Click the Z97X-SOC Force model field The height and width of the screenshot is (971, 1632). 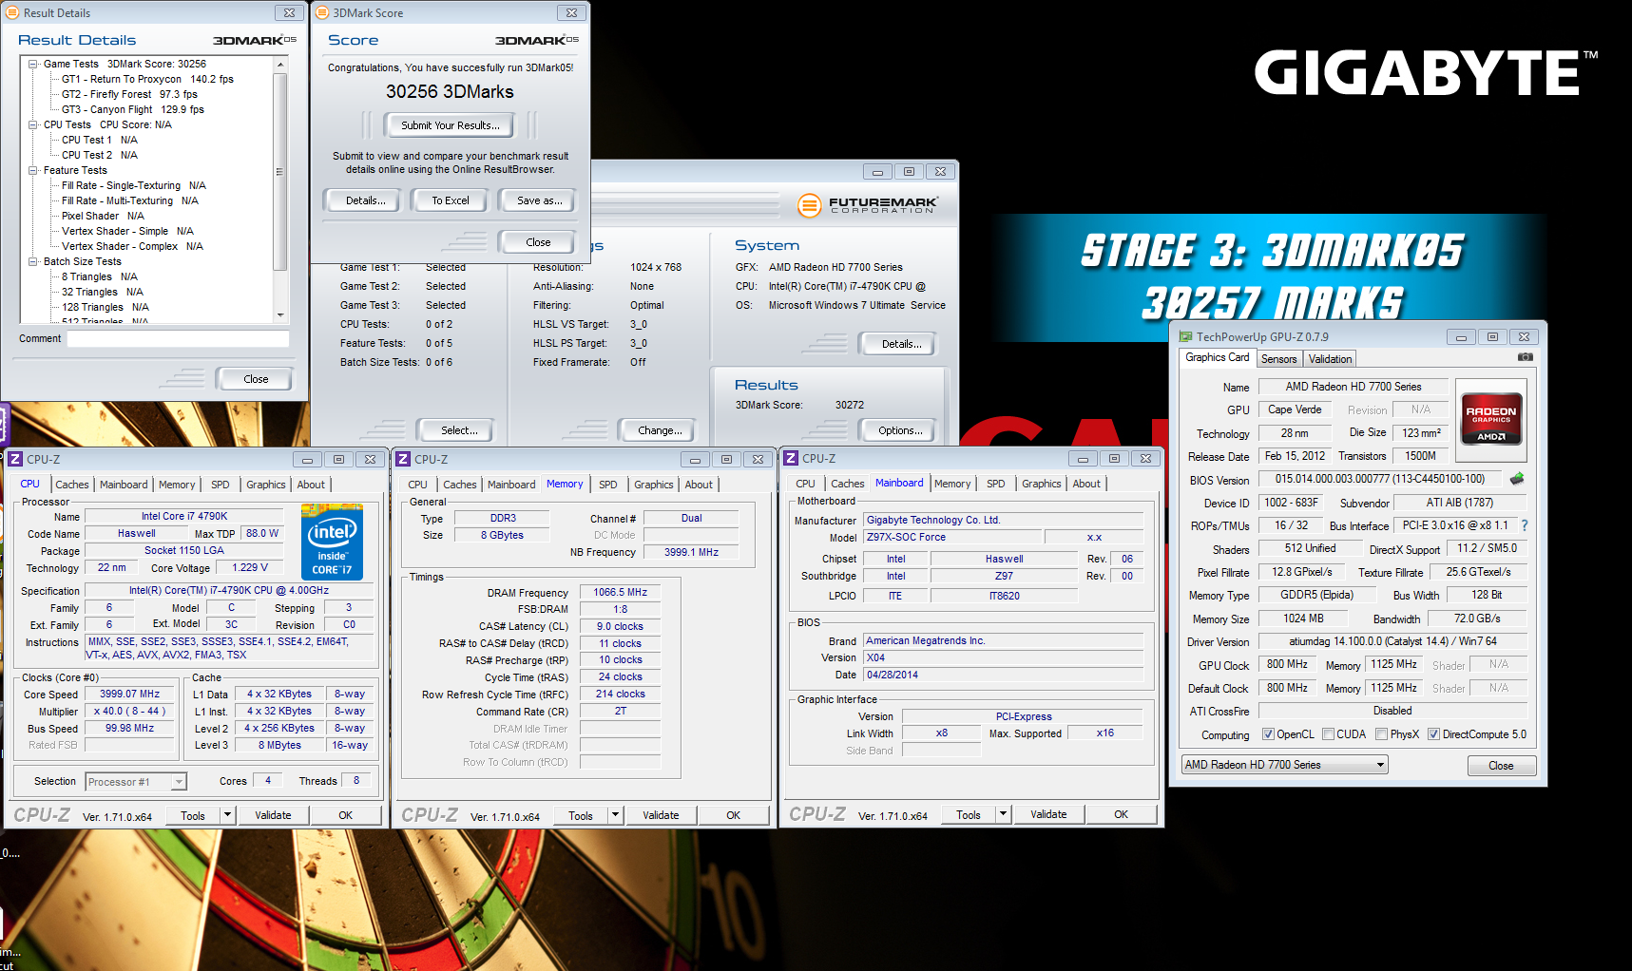(952, 538)
